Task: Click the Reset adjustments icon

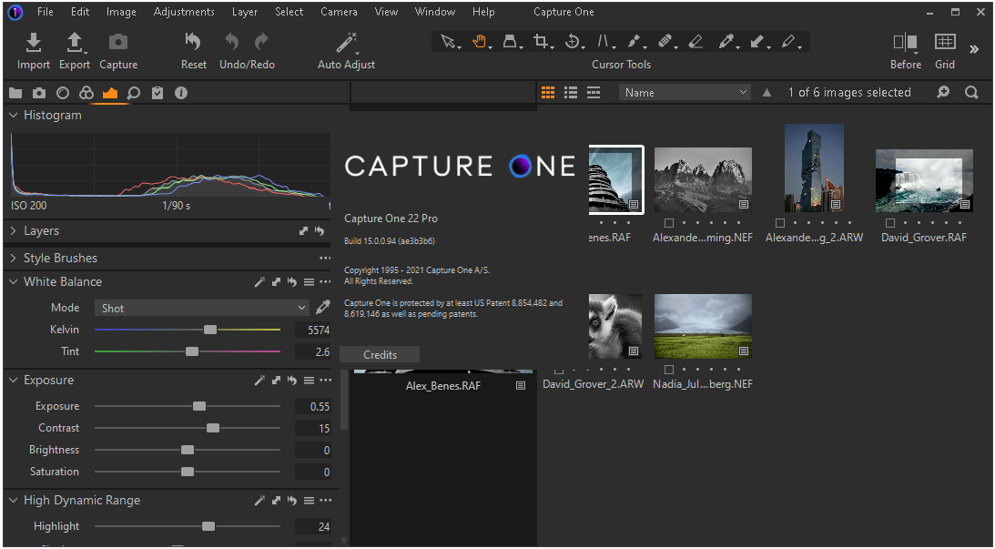Action: [193, 43]
